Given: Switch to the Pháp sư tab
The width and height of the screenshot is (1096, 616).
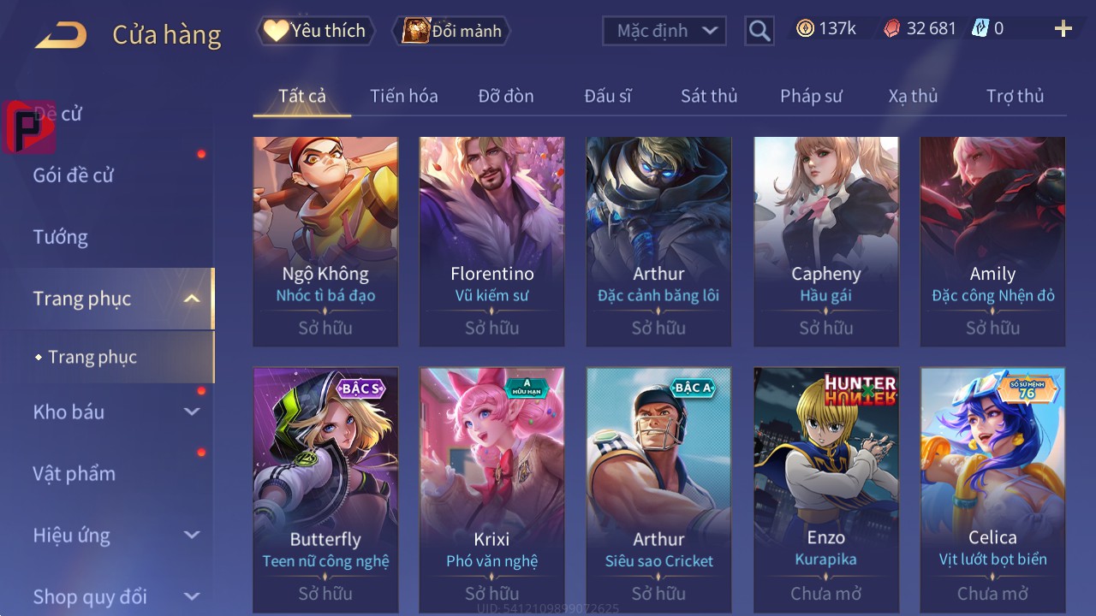Looking at the screenshot, I should (x=811, y=96).
